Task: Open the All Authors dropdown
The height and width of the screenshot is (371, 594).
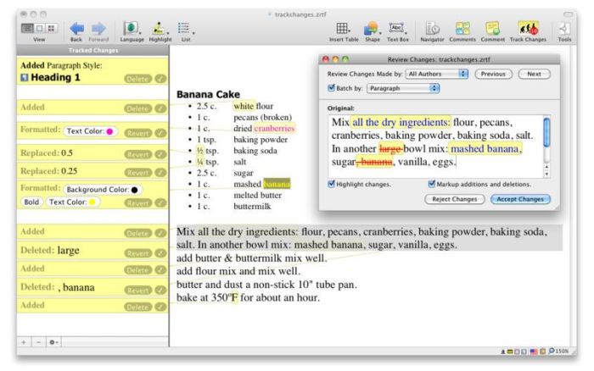Action: (437, 74)
